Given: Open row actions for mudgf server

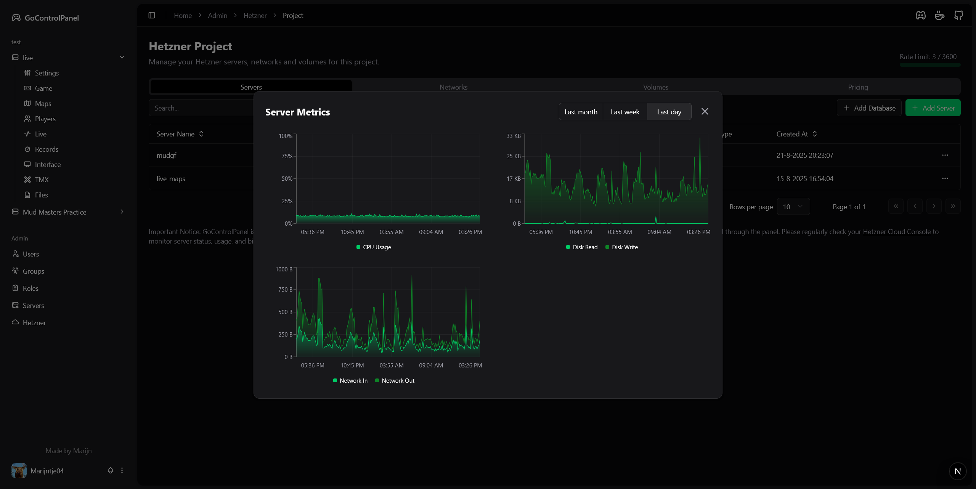Looking at the screenshot, I should [945, 155].
